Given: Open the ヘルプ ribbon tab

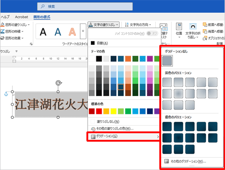Looking at the screenshot, I should [5, 17].
